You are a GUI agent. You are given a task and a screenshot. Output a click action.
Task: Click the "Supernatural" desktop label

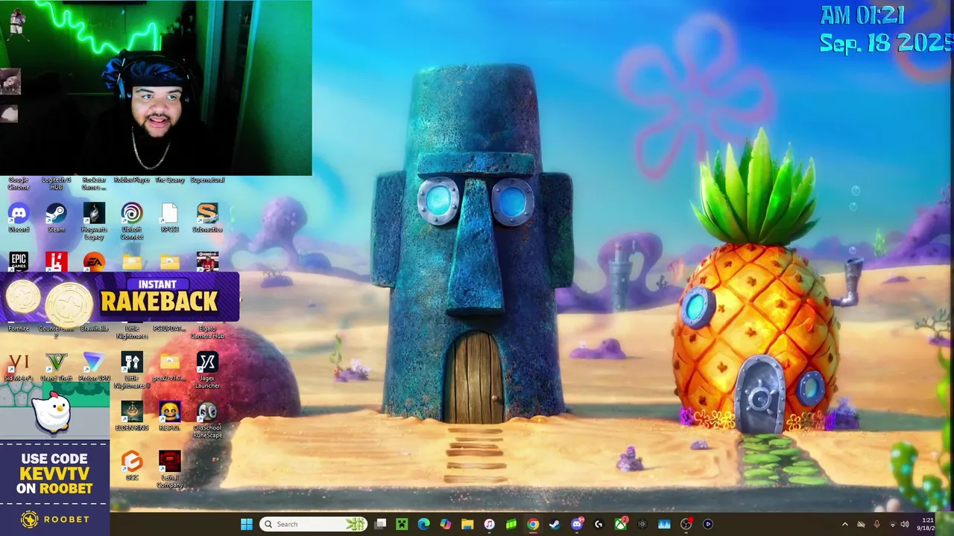tap(207, 179)
